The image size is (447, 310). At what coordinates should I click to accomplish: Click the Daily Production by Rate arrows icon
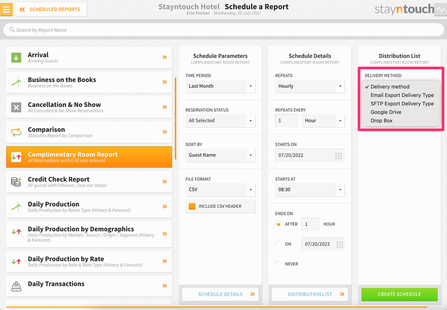click(16, 261)
